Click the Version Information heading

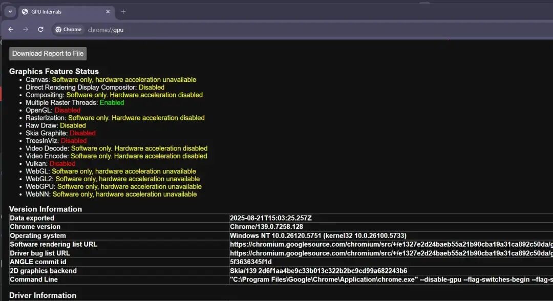click(46, 209)
